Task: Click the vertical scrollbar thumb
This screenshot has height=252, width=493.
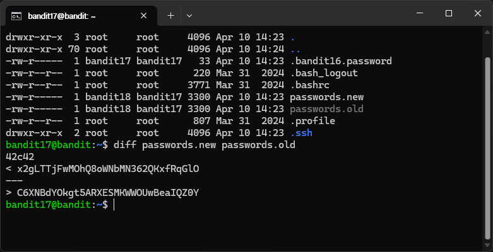Action: pos(487,149)
